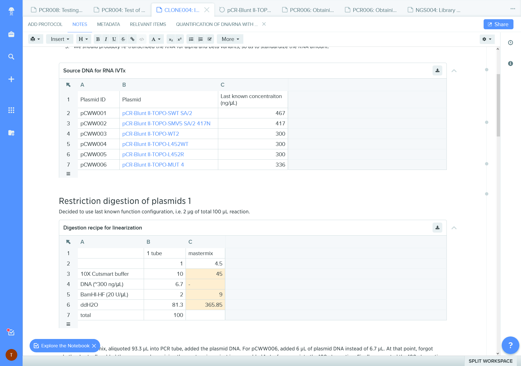
Task: Select the highlighted mastermix cell 365.85
Action: point(205,305)
